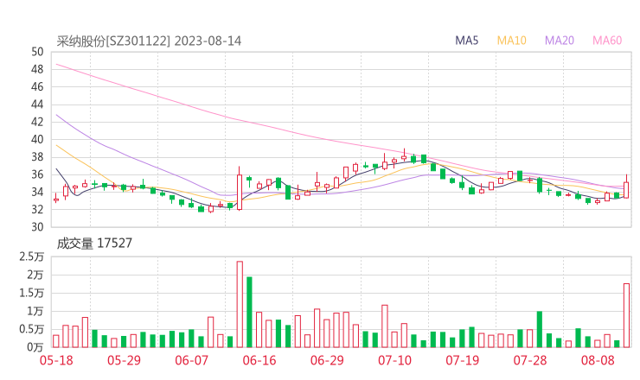Click the 成交量 17527 volume label
The width and height of the screenshot is (640, 380).
[94, 244]
